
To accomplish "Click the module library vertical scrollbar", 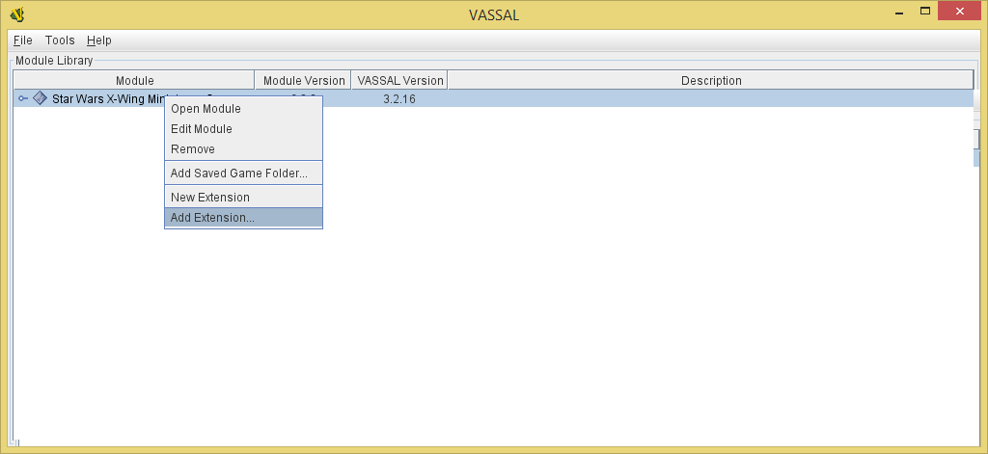I will [x=976, y=140].
